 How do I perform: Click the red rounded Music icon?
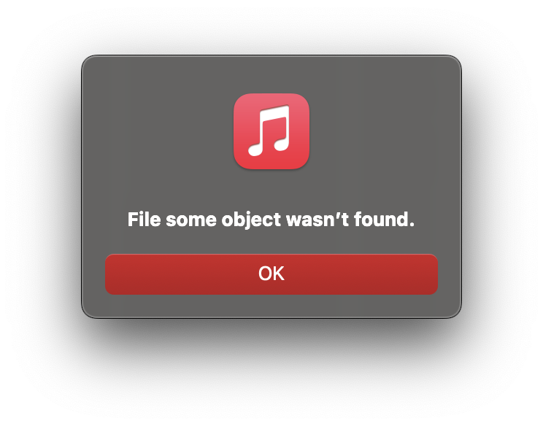pos(271,131)
